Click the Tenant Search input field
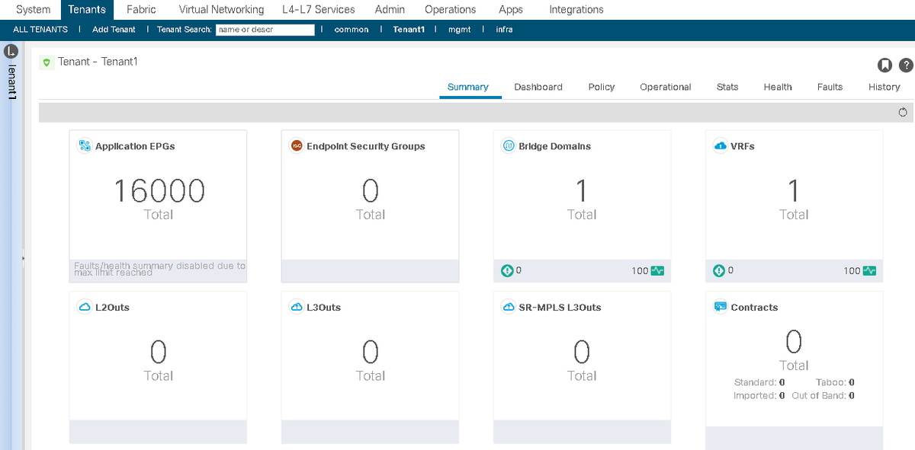This screenshot has width=915, height=450. pyautogui.click(x=265, y=30)
